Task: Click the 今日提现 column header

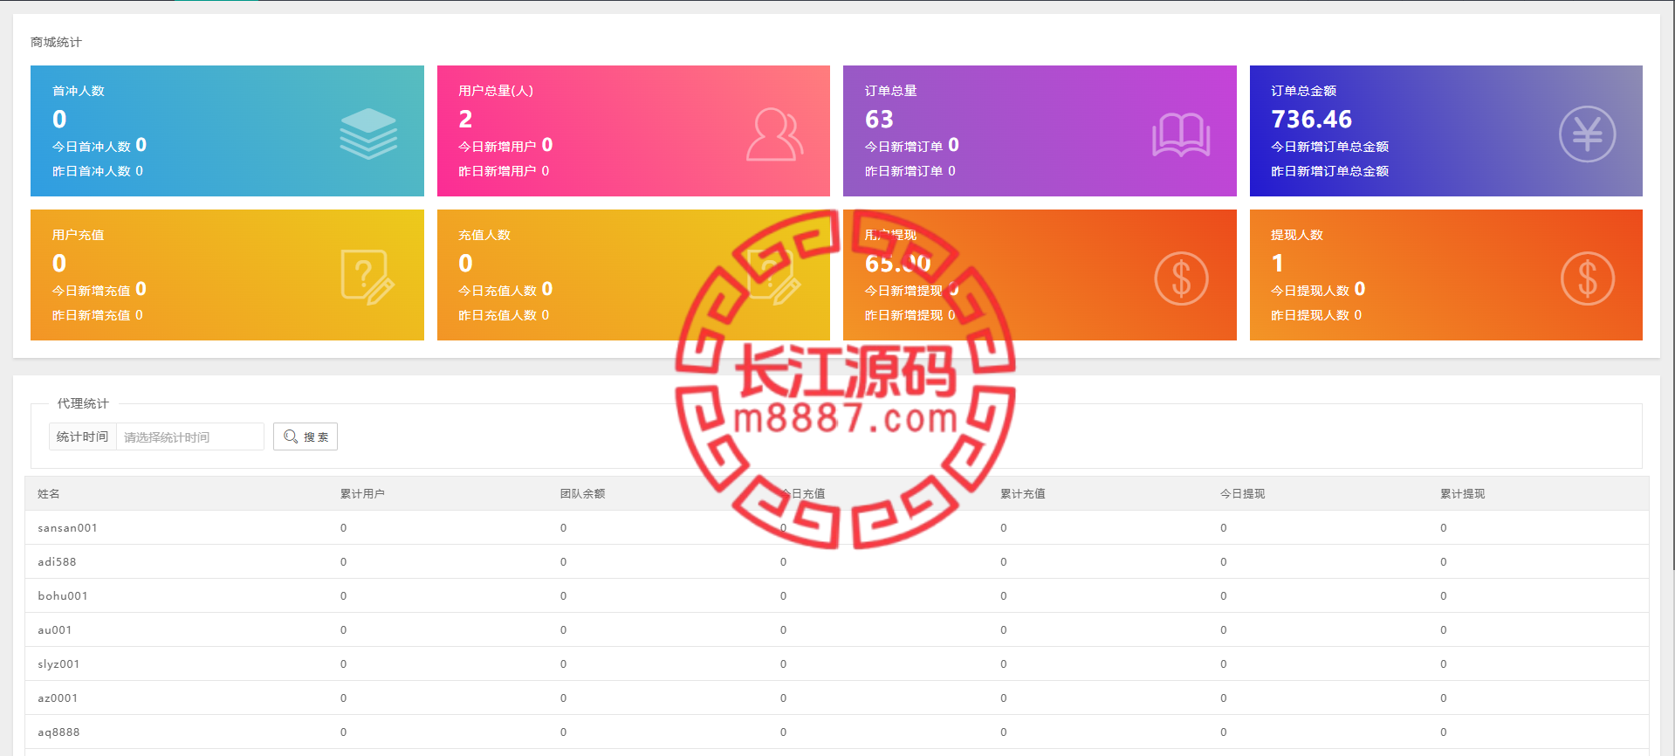Action: (1242, 494)
